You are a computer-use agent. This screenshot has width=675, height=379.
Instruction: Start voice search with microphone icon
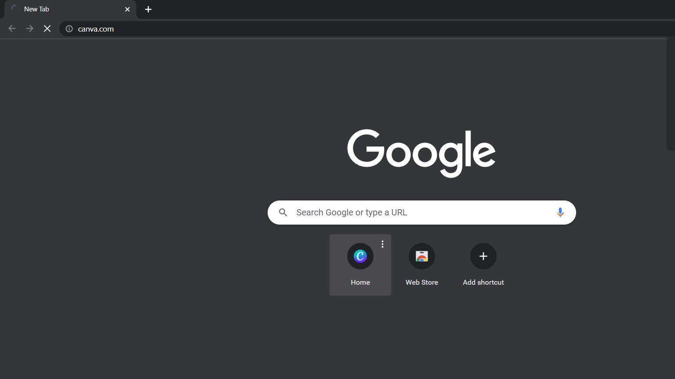(x=560, y=213)
